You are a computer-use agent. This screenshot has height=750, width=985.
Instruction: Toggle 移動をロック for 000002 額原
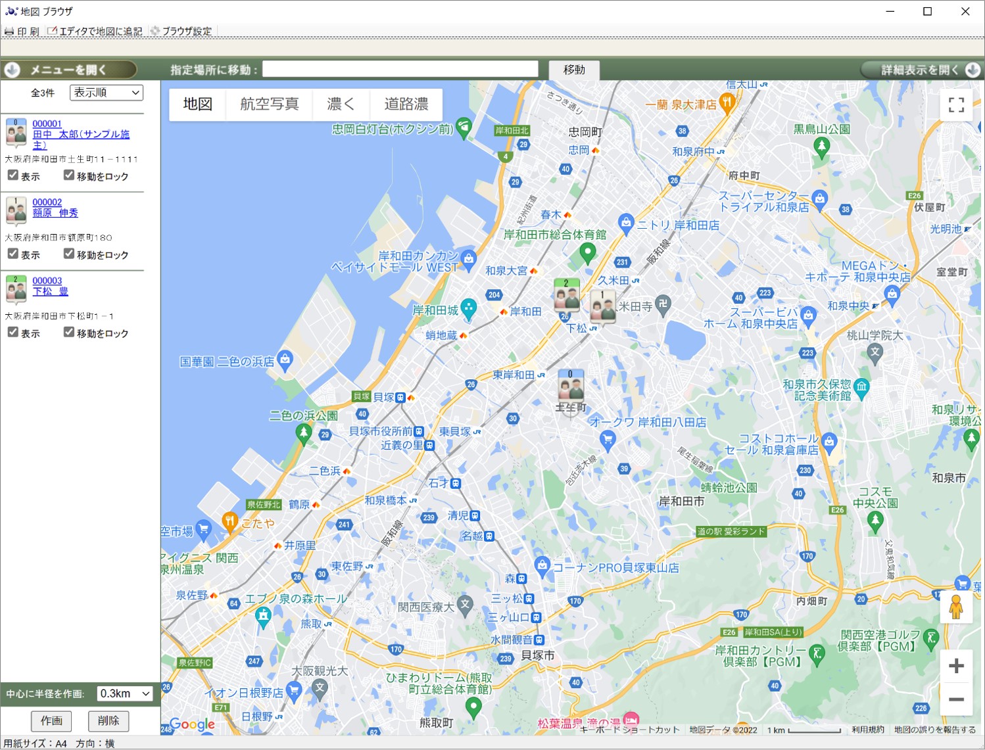68,253
